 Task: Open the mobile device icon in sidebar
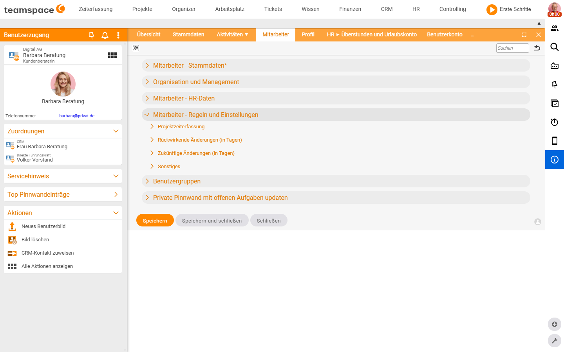tap(555, 141)
